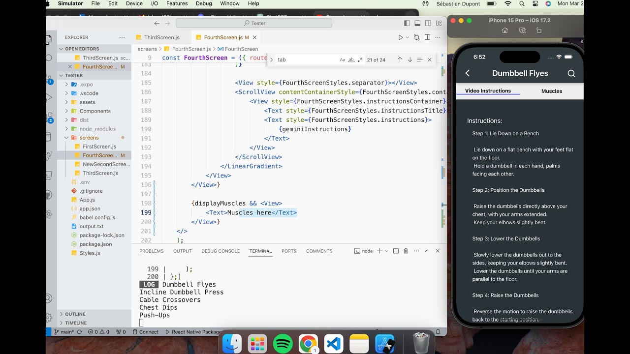Viewport: 630px width, 354px height.
Task: Navigate back with the left arrow
Action: (157, 23)
